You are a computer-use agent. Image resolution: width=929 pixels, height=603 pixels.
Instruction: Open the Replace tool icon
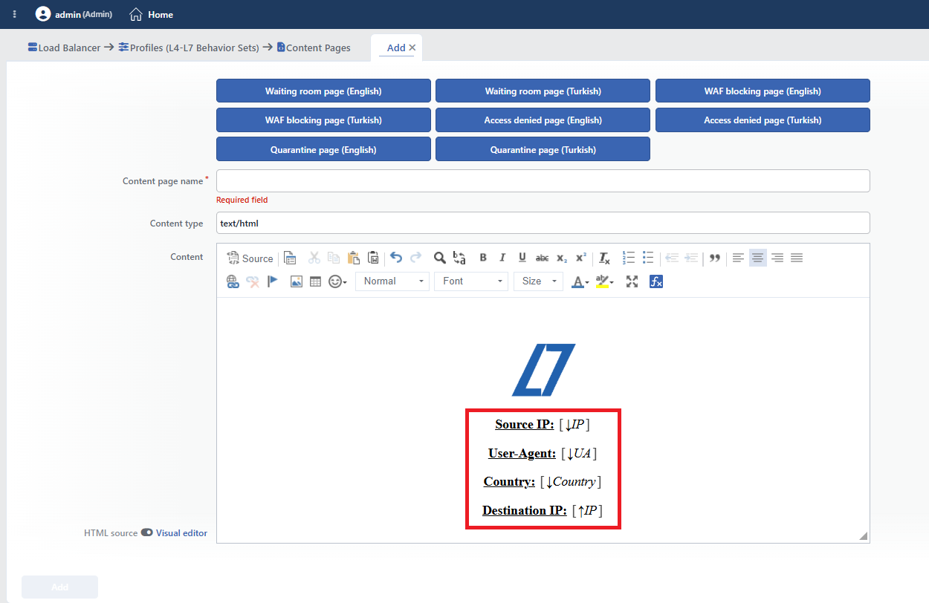[459, 258]
